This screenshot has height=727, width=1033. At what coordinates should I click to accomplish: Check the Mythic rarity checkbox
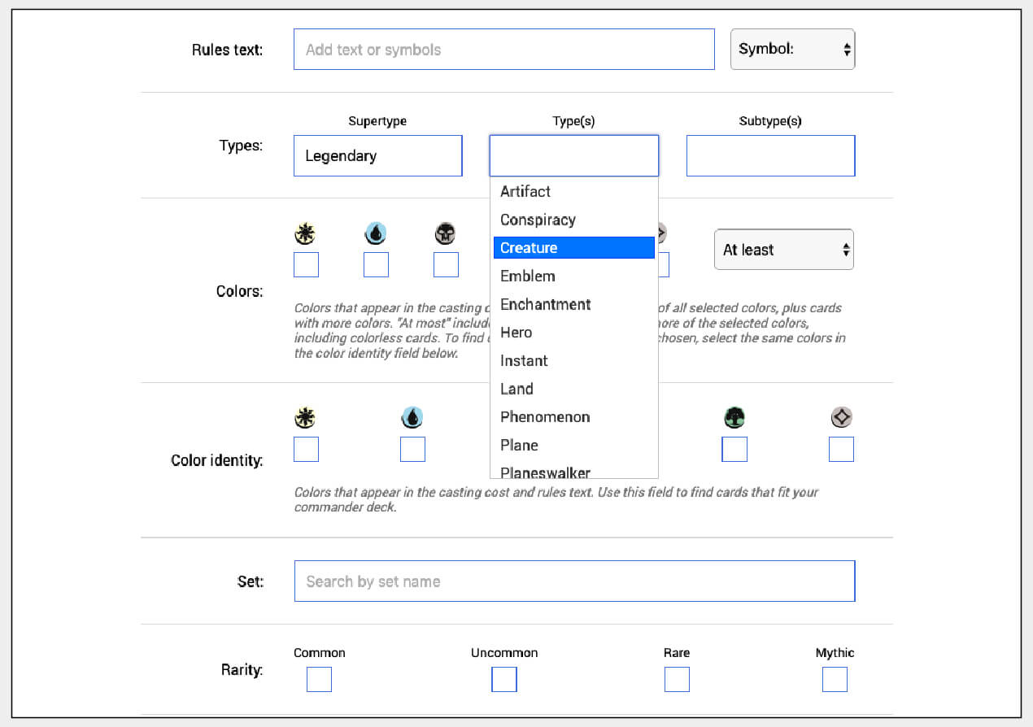coord(835,679)
